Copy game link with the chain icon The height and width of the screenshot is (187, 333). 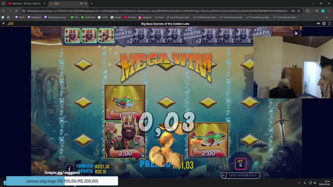tap(318, 23)
